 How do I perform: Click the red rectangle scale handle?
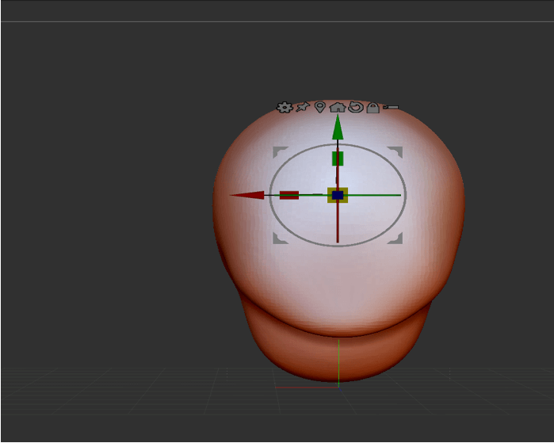coord(289,195)
